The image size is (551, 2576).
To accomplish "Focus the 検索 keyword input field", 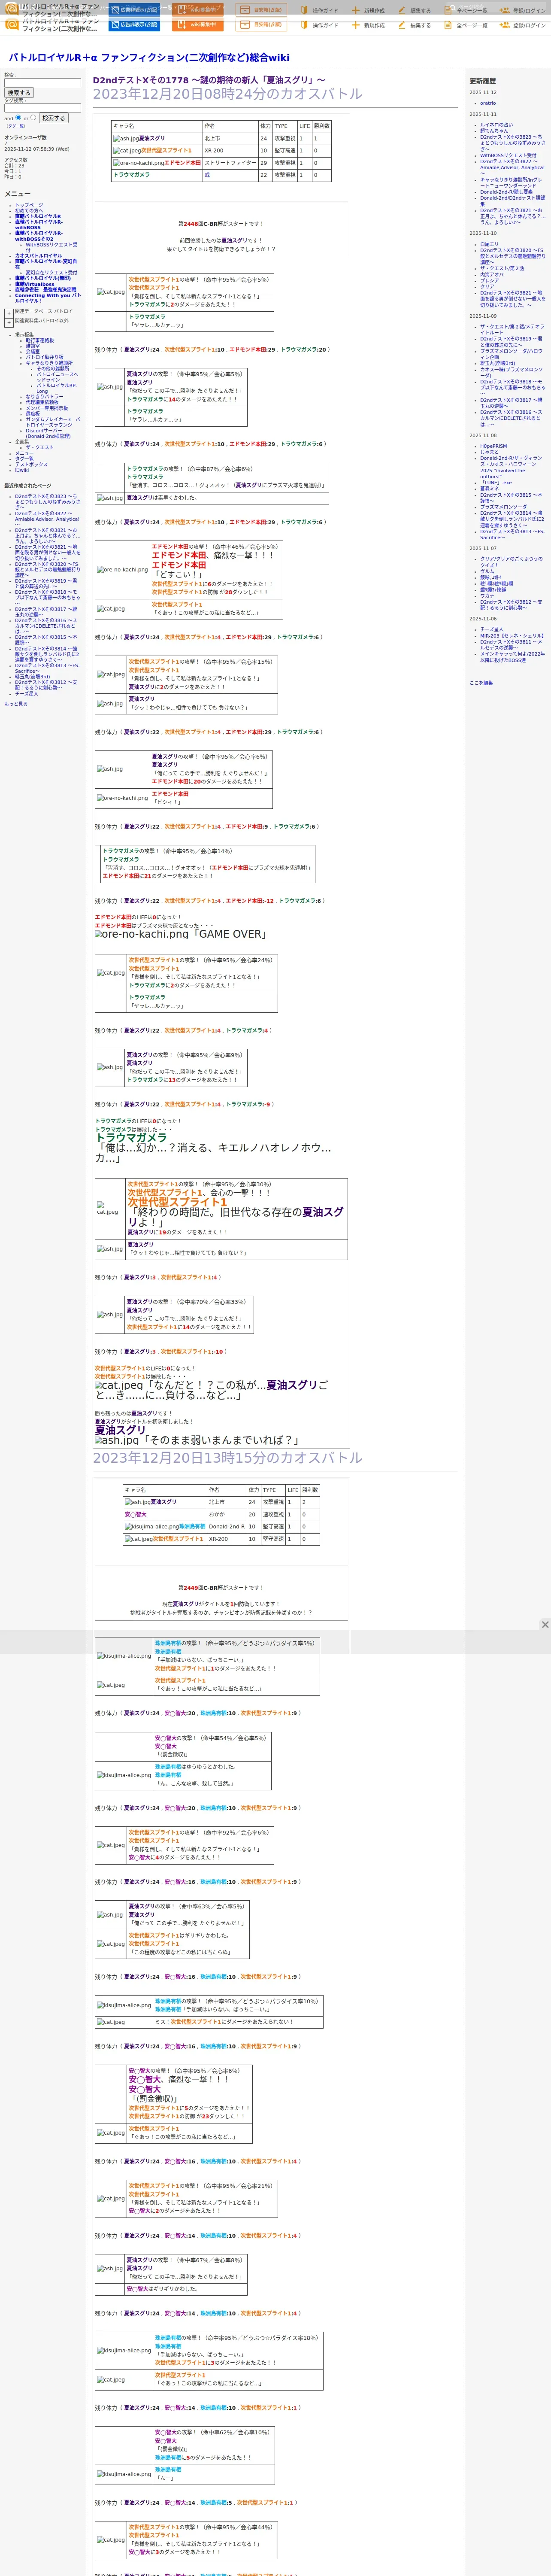I will tap(43, 82).
